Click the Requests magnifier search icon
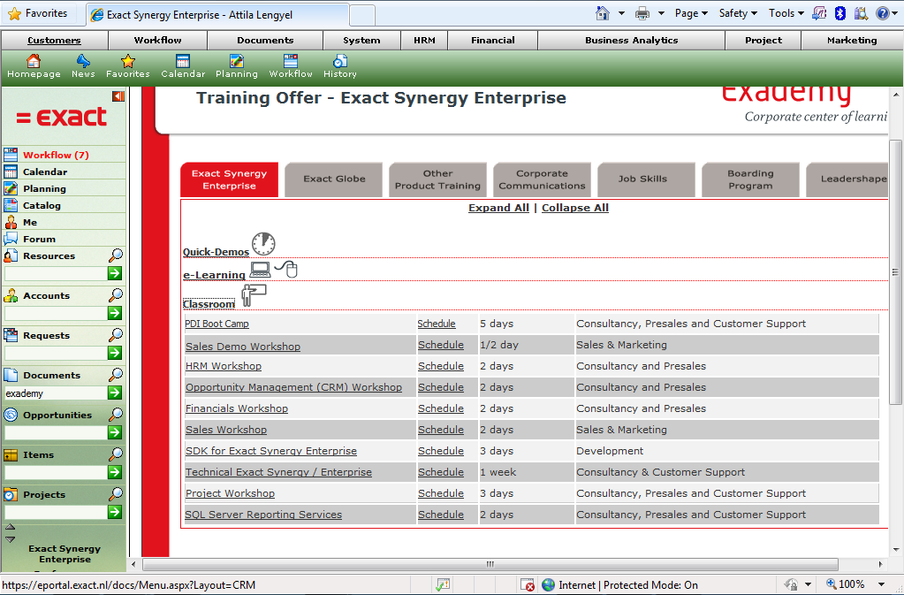Image resolution: width=904 pixels, height=595 pixels. (115, 335)
